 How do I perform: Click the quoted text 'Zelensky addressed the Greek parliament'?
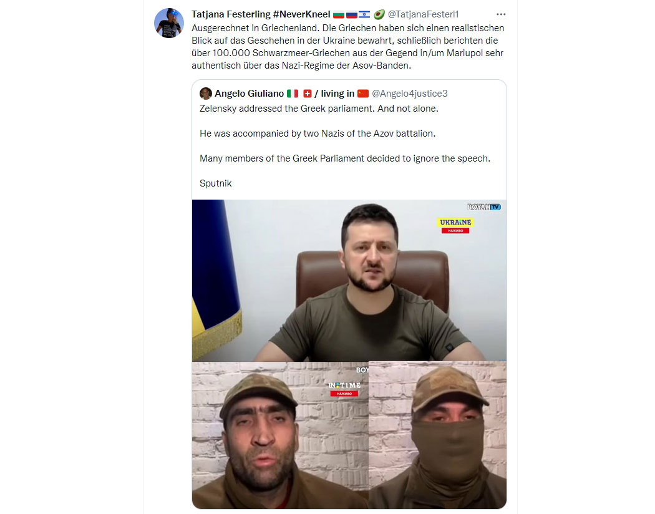[x=319, y=109]
